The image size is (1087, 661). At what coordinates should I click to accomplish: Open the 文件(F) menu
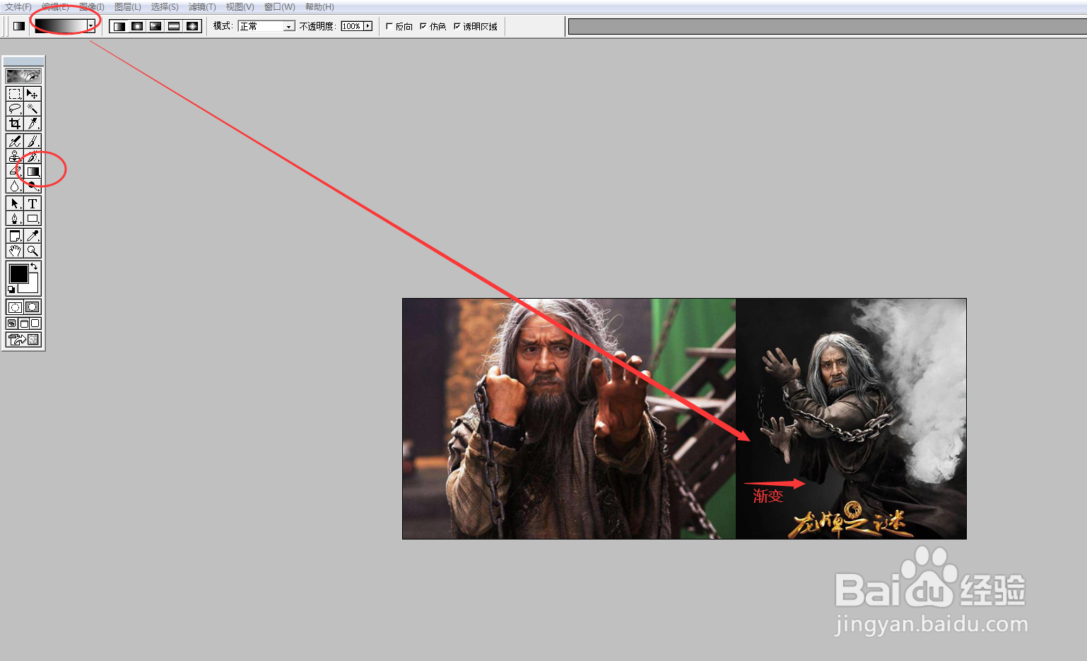click(x=18, y=7)
